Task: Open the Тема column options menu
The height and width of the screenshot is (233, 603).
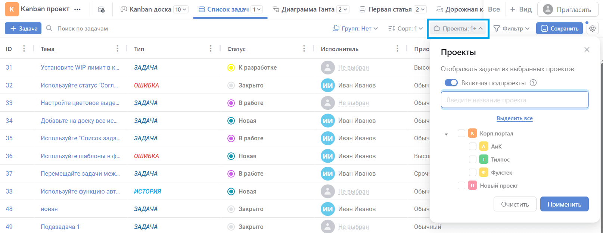Action: [117, 49]
